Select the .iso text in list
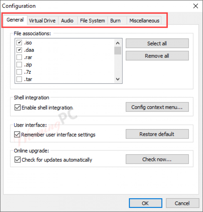Screen dimensions: 203x212 pyautogui.click(x=28, y=43)
